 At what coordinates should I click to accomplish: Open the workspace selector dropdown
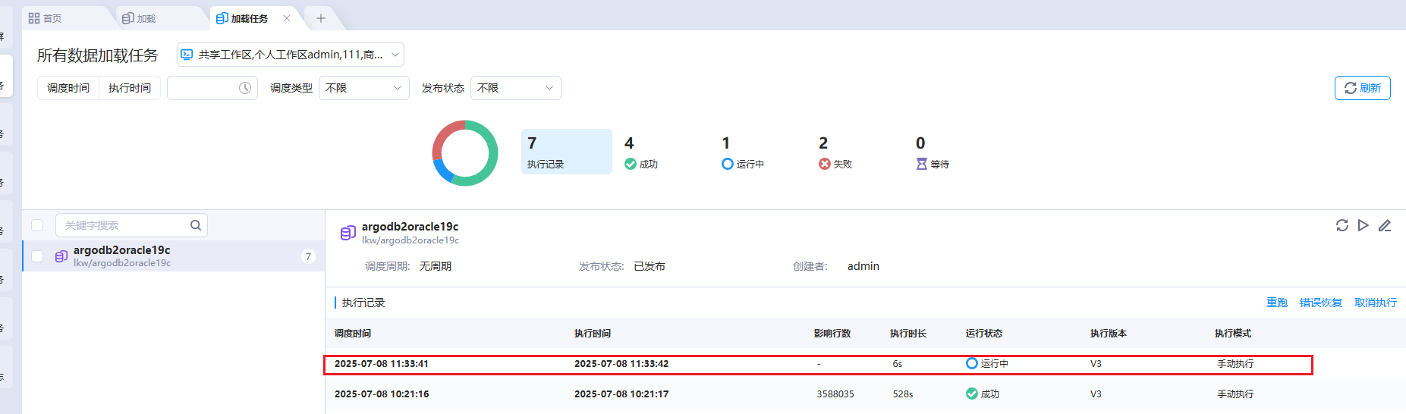[x=290, y=55]
